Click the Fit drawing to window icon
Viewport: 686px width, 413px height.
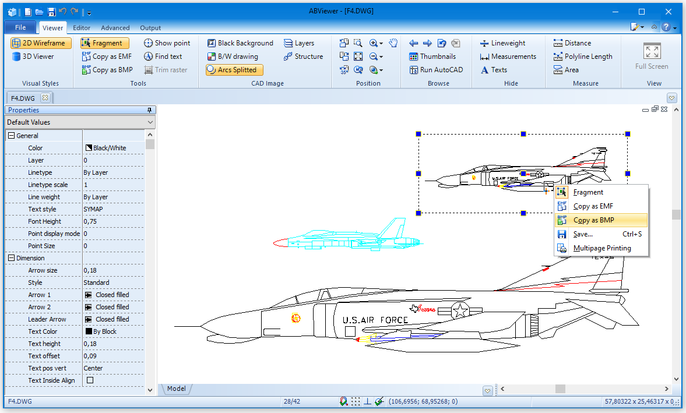click(x=358, y=57)
